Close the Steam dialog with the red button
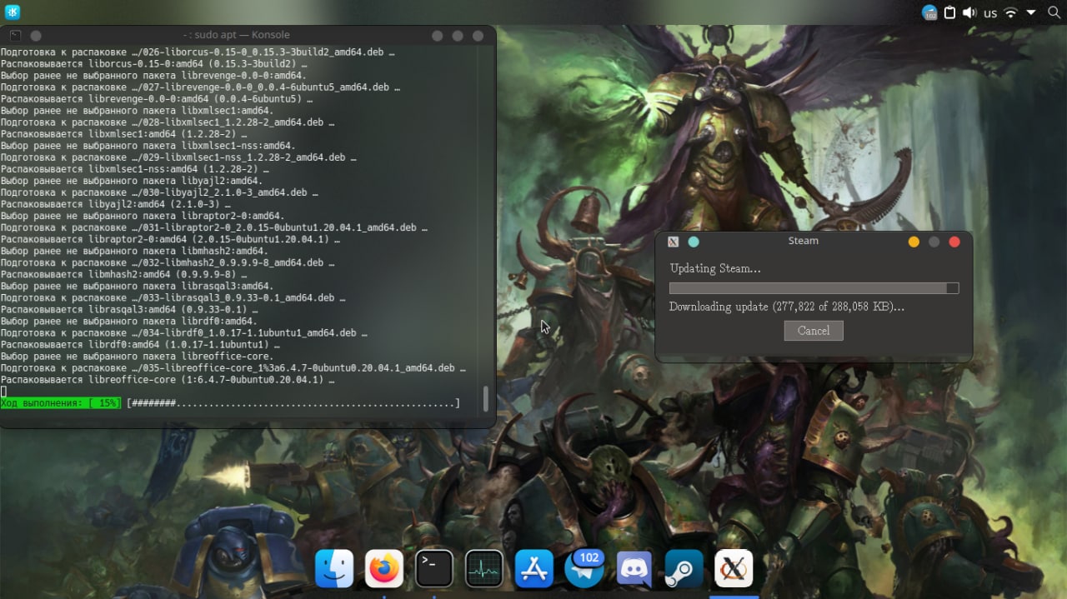 pos(955,242)
